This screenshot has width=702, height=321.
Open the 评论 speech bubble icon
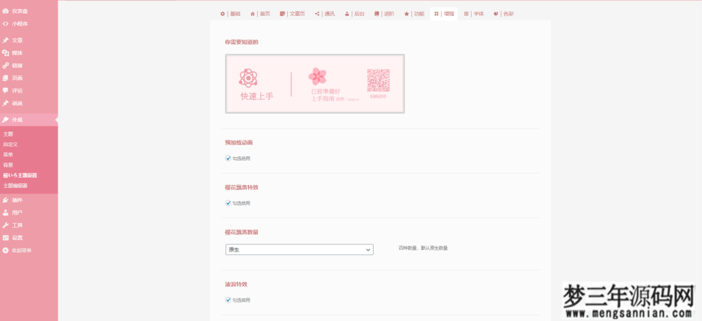(5, 91)
